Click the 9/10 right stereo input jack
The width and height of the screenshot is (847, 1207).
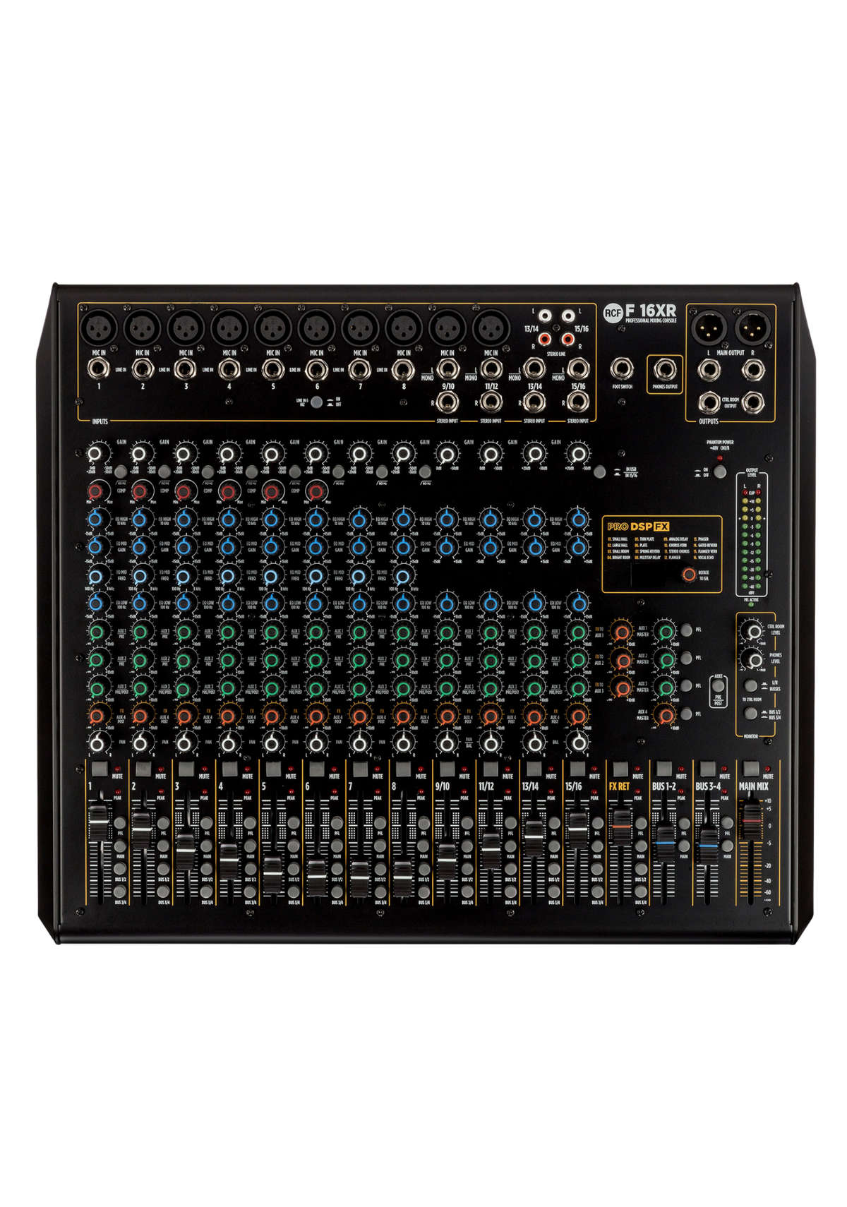447,402
